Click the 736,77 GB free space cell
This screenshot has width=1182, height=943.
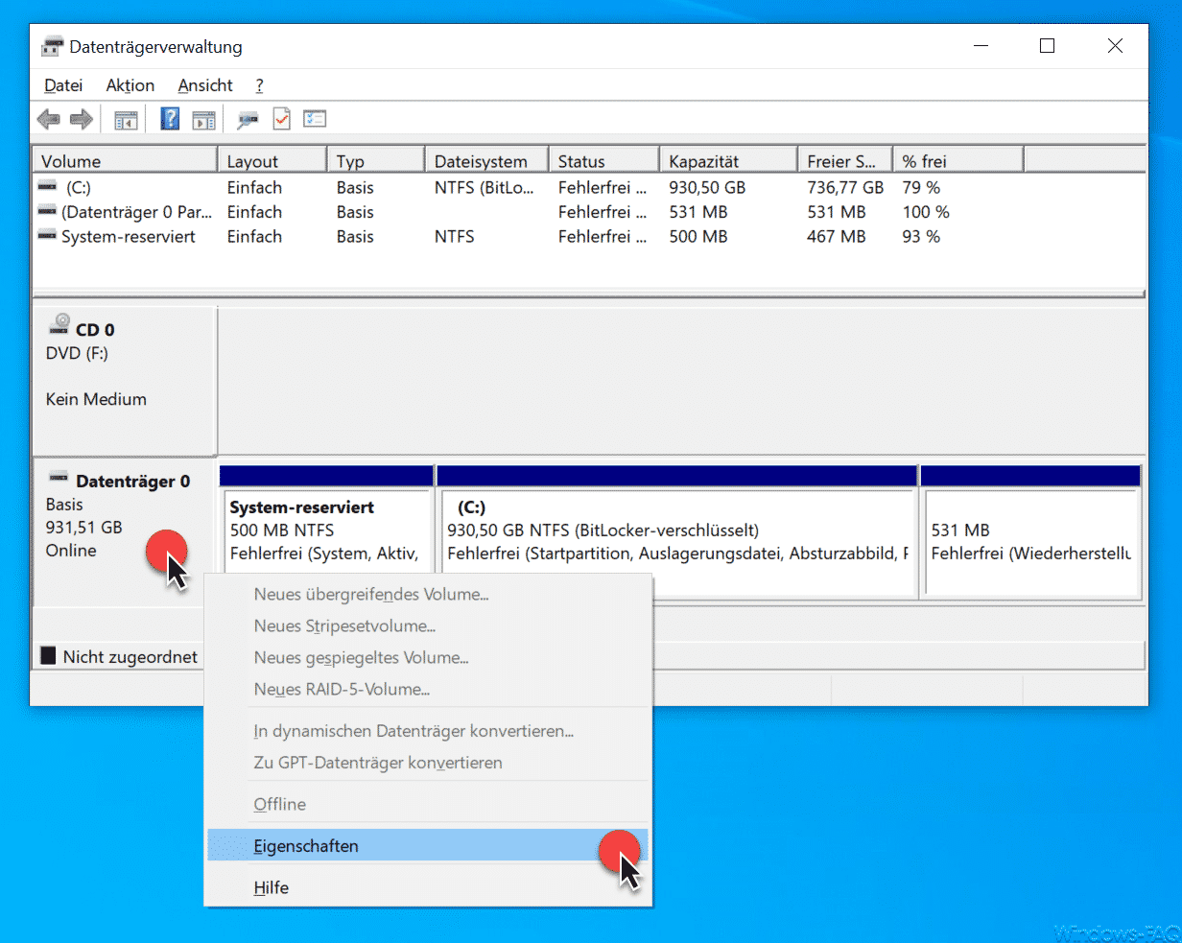pyautogui.click(x=845, y=187)
